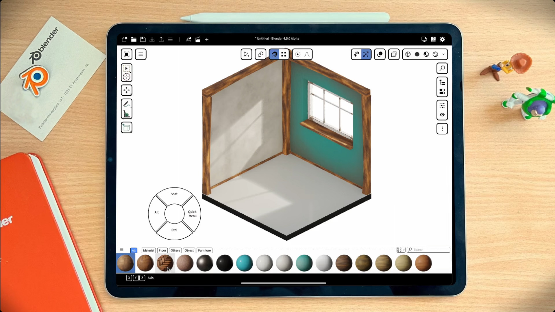Select the 3D cursor tool
The height and width of the screenshot is (312, 555).
pos(127,77)
